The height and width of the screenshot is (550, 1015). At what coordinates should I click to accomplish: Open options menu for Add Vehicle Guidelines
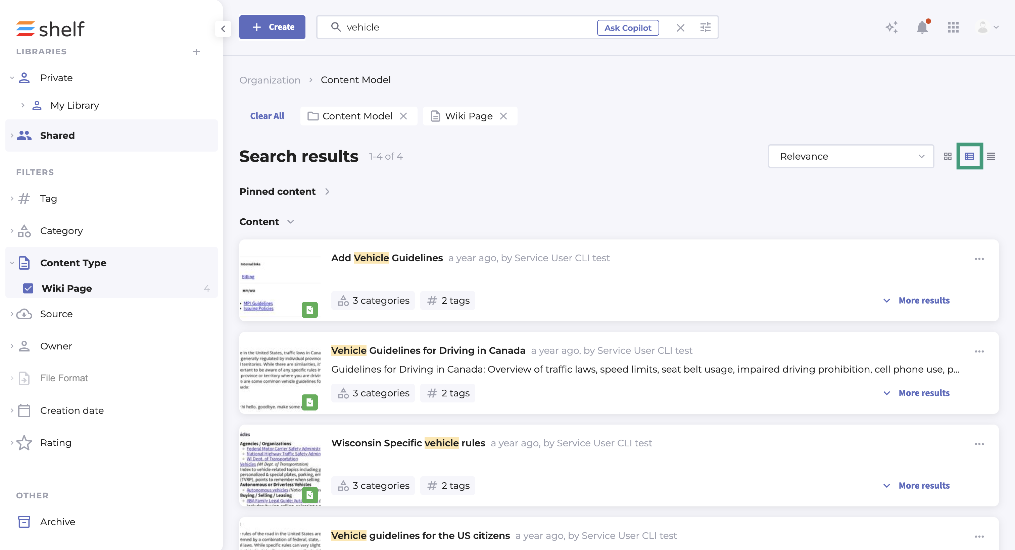pyautogui.click(x=979, y=259)
